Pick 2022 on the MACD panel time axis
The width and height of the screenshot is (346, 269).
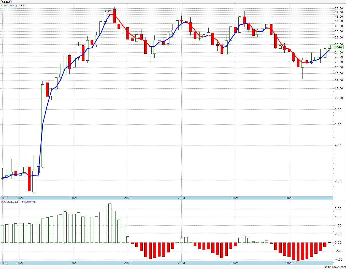click(128, 263)
